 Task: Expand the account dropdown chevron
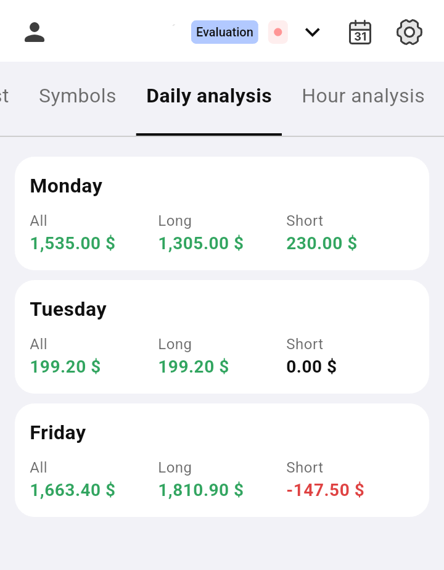tap(313, 32)
